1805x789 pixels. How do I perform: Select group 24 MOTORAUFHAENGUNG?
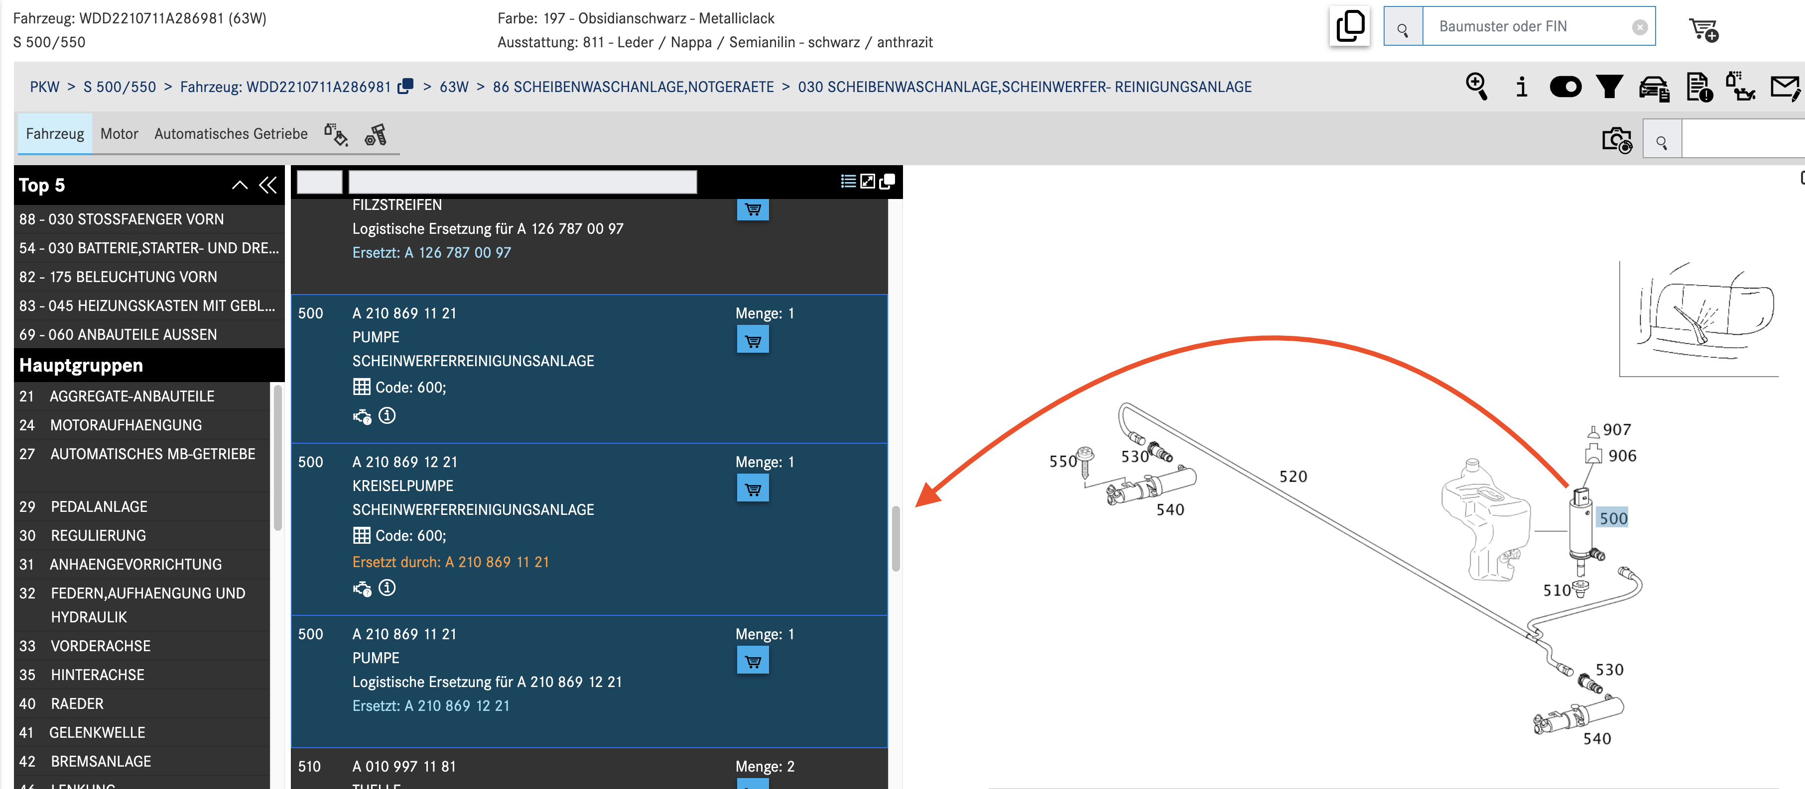pyautogui.click(x=142, y=425)
